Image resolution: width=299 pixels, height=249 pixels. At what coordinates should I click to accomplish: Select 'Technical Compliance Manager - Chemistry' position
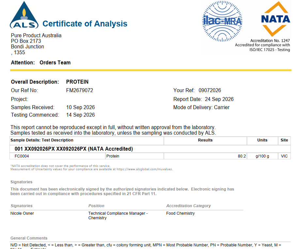[x=118, y=216]
